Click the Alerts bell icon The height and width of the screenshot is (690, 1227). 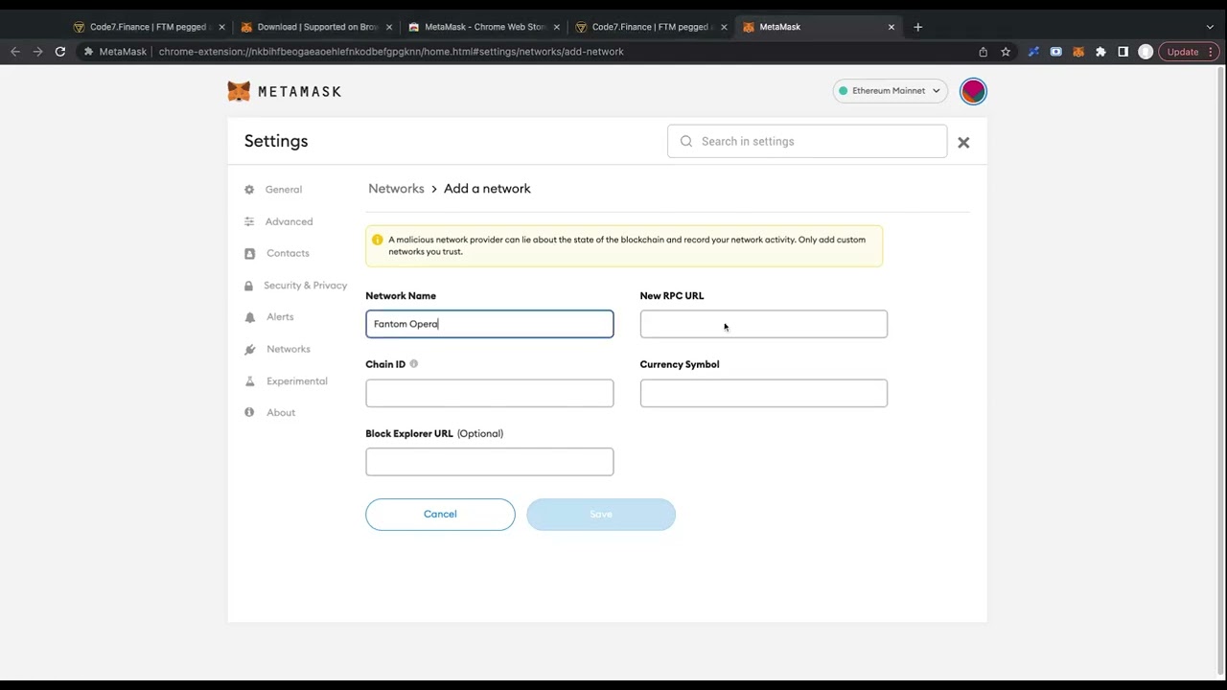[249, 316]
